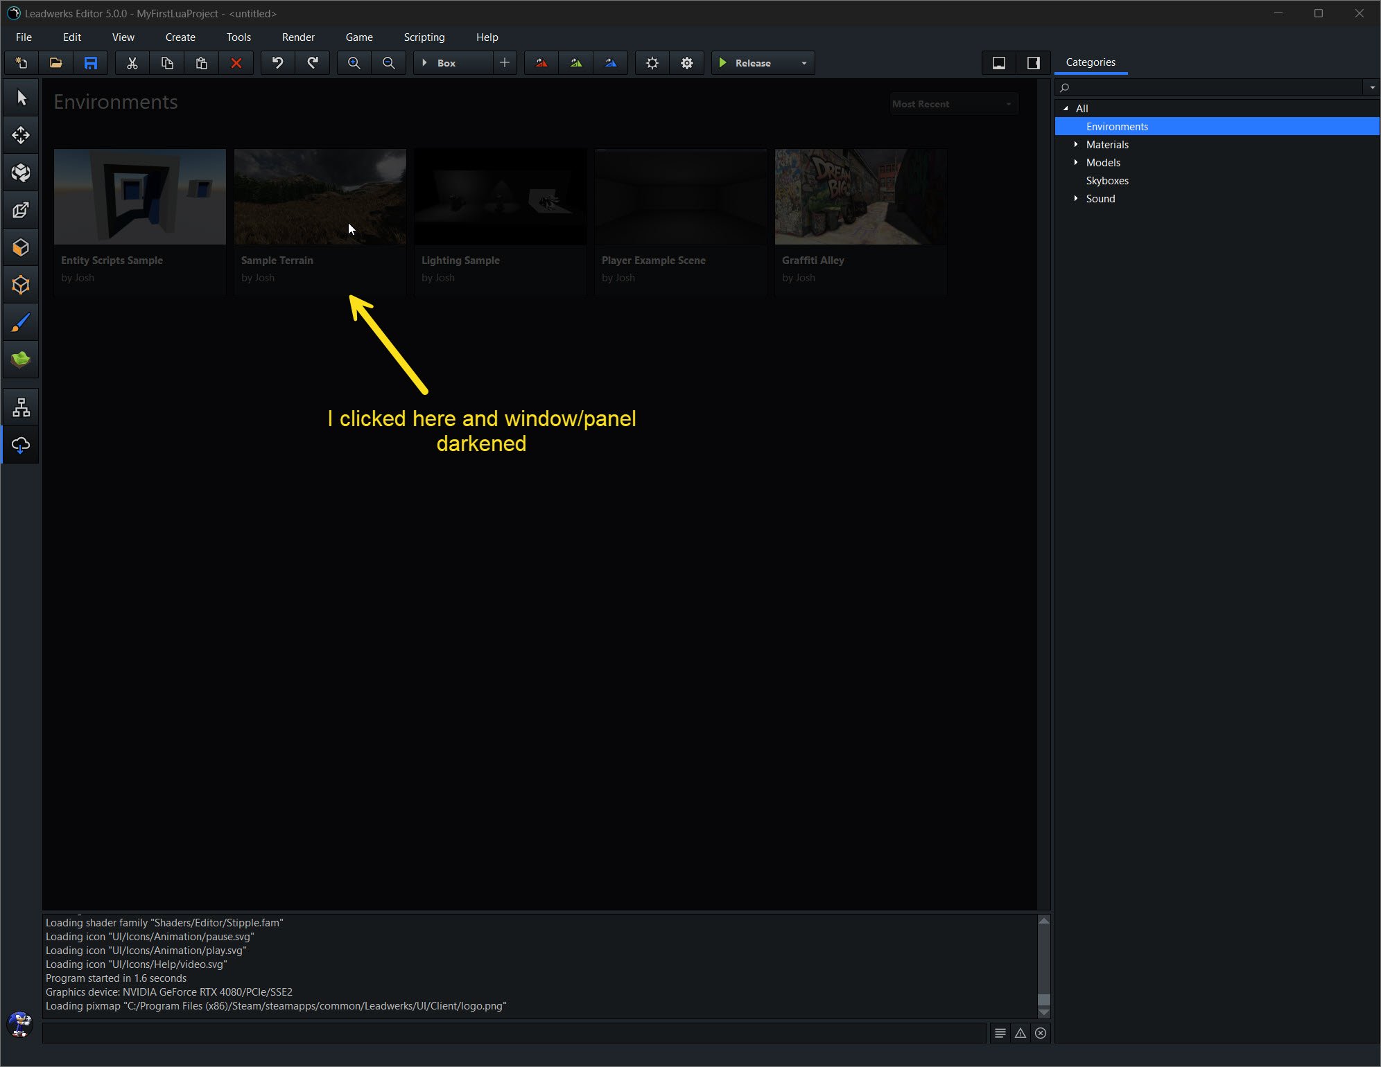Open the Most Recent sort dropdown
The image size is (1381, 1067).
953,104
